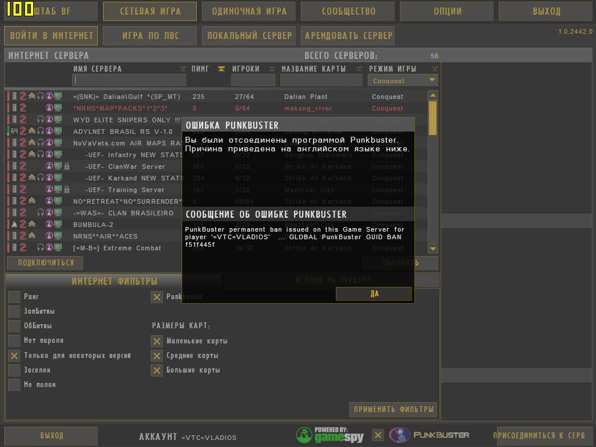Click the headset icon on WYD ELITE SNIPERS row

(x=40, y=119)
